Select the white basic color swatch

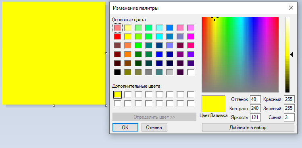pyautogui.click(x=191, y=72)
